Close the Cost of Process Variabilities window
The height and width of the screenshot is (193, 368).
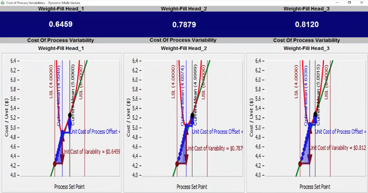coord(362,2)
